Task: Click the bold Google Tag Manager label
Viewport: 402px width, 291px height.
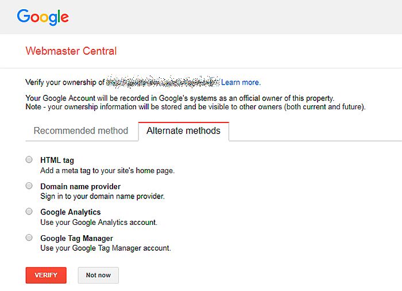Action: (76, 238)
